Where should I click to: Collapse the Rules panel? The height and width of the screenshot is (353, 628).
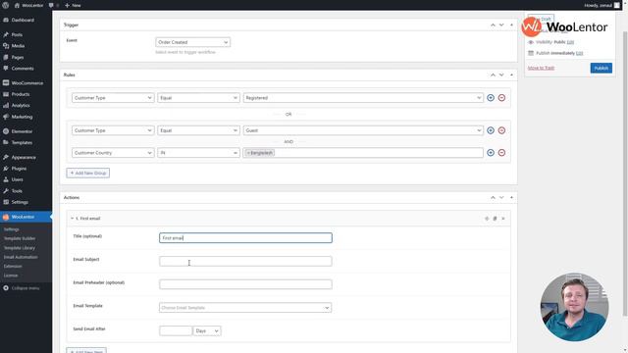point(511,75)
